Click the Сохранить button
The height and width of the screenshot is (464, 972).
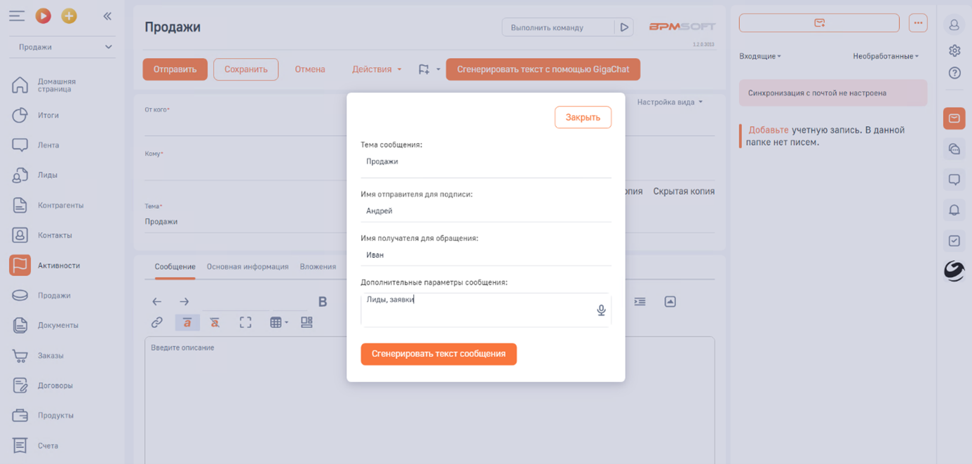click(x=245, y=69)
